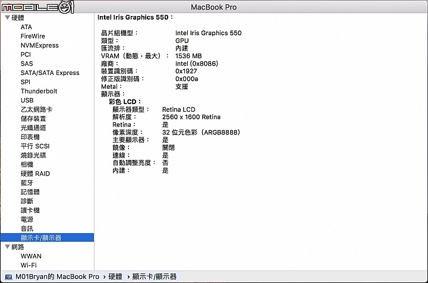
Task: Select 硬體 RAID entry
Action: point(35,174)
